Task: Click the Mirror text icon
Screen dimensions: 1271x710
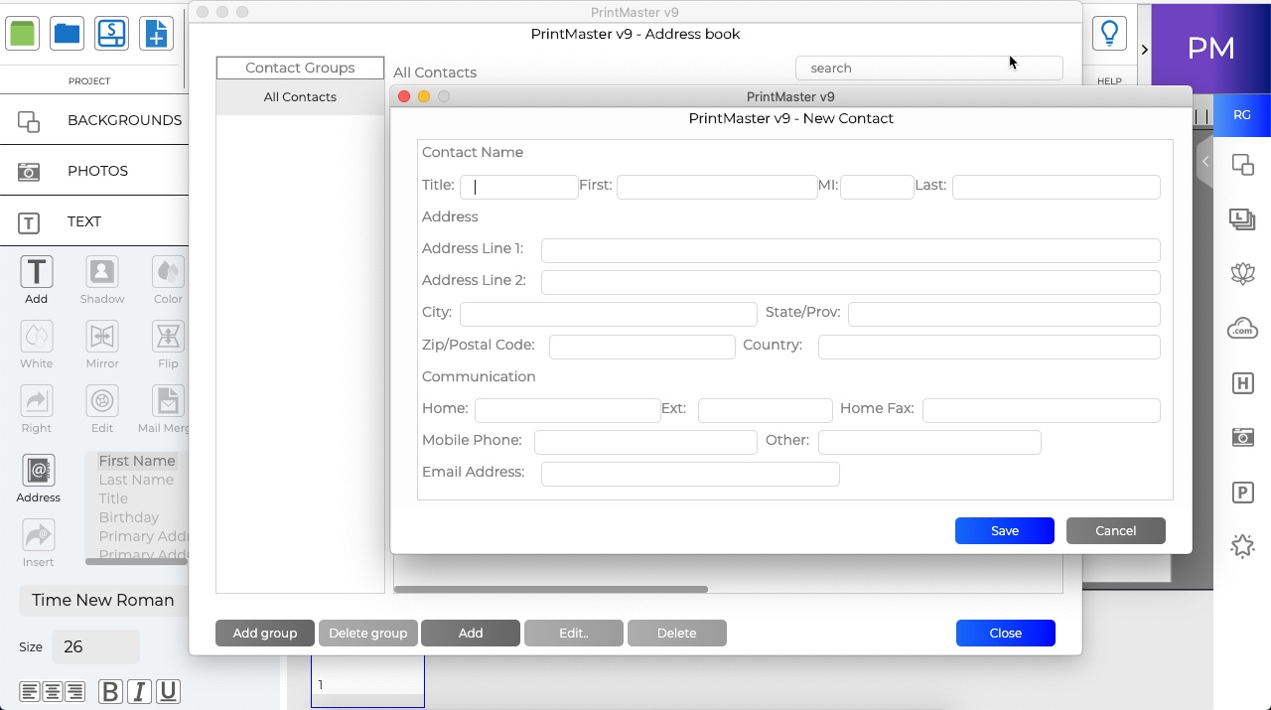Action: click(x=101, y=336)
